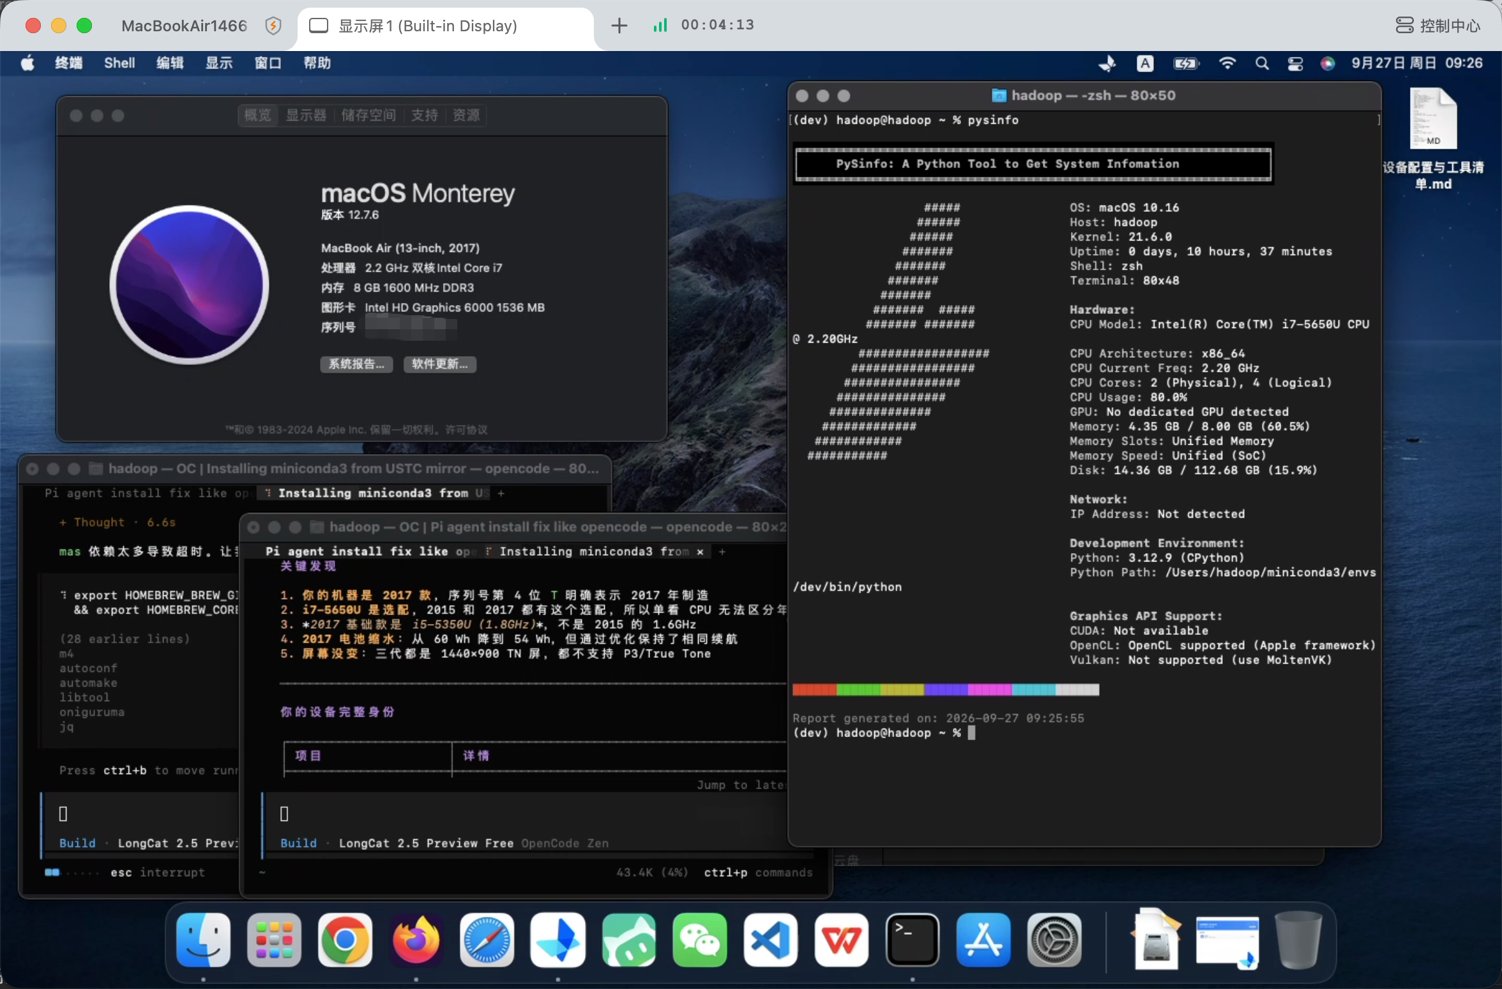This screenshot has height=989, width=1502.
Task: Click the Apple logo in the menu bar
Action: pos(27,63)
